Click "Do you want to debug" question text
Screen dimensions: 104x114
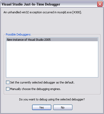tap(52, 99)
